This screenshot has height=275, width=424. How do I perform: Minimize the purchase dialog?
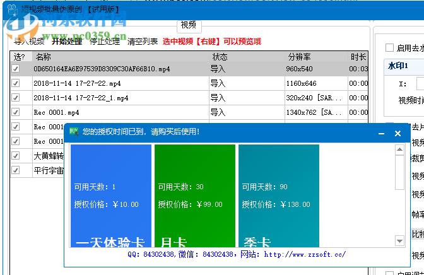pyautogui.click(x=381, y=133)
